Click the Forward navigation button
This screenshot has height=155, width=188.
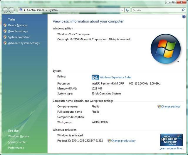(12, 10)
